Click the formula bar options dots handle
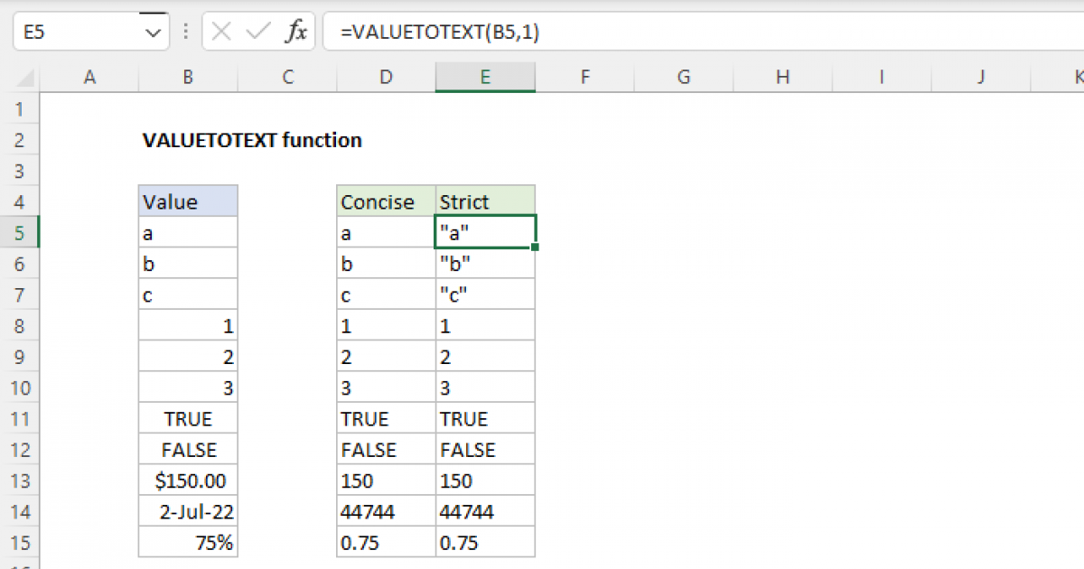This screenshot has height=569, width=1084. click(x=185, y=33)
